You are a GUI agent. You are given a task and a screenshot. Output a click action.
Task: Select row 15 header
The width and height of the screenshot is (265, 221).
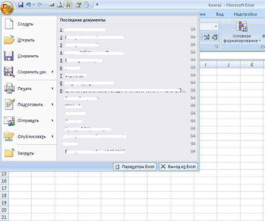[4, 173]
